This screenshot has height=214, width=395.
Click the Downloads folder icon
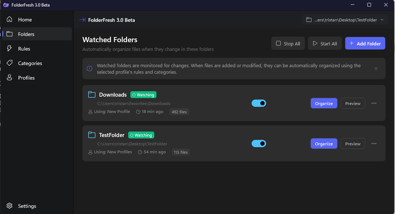coord(92,95)
